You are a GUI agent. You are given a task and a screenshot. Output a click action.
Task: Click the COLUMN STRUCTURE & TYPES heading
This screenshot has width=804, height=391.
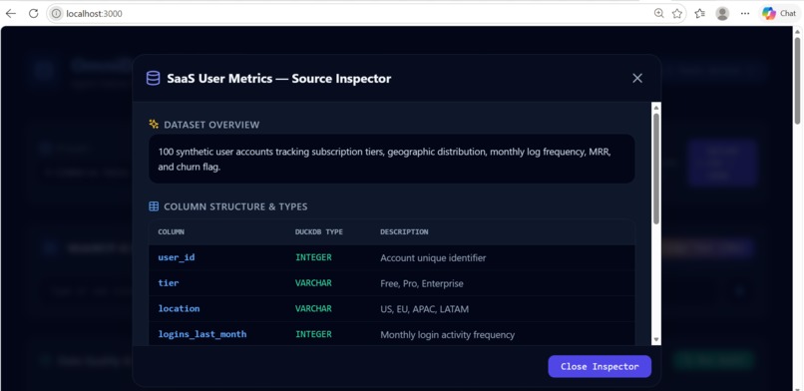pos(235,206)
